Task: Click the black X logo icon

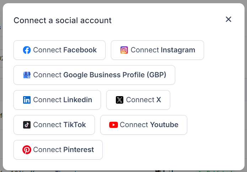Action: tap(119, 100)
